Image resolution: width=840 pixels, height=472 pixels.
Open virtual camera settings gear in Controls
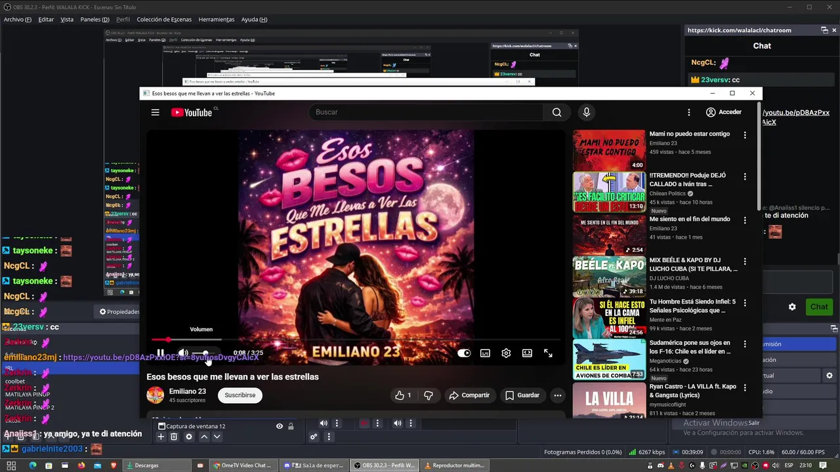[x=829, y=376]
